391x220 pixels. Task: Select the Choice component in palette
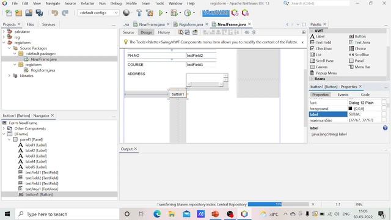[x=357, y=48]
